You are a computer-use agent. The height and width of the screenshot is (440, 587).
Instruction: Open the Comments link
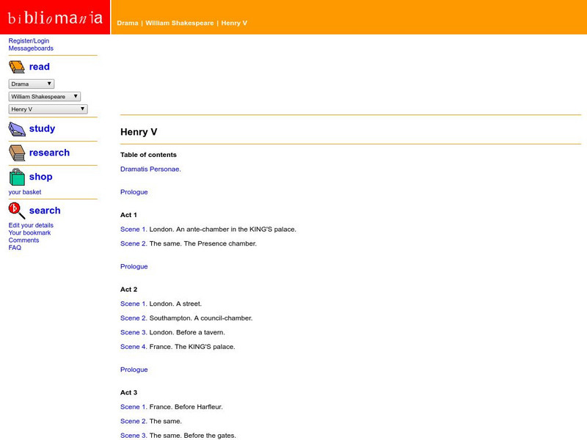tap(23, 240)
